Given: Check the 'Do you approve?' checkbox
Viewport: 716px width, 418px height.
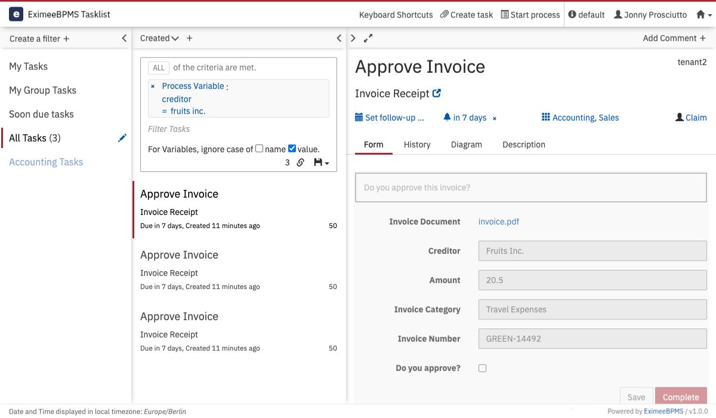Looking at the screenshot, I should click(x=482, y=368).
